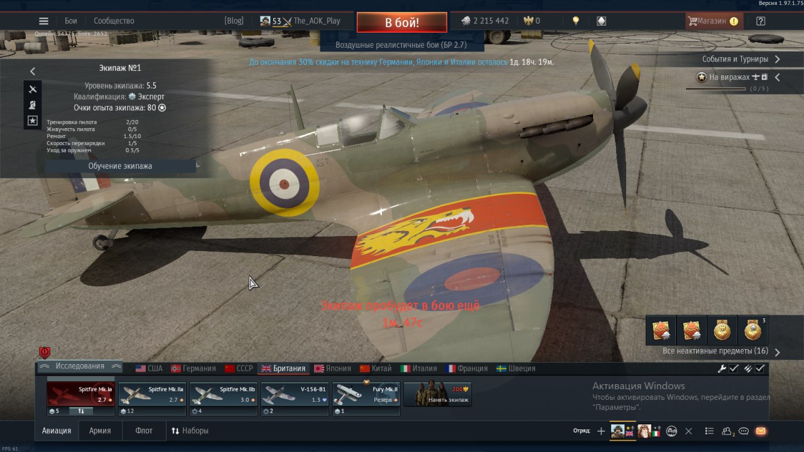Add squad member with plus icon
The image size is (804, 452).
click(x=600, y=431)
